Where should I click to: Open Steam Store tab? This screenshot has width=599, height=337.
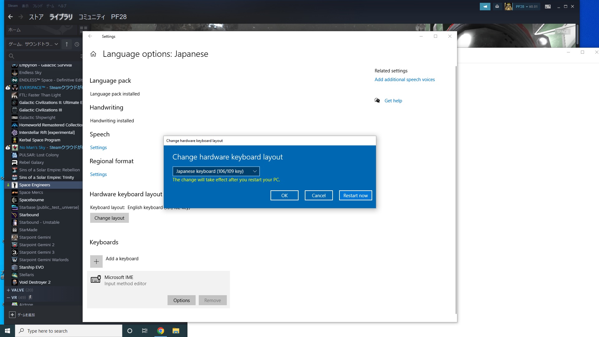coord(36,17)
